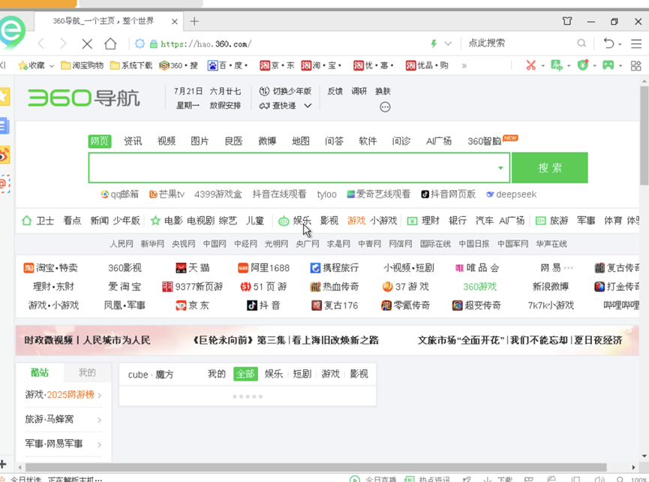Click the horizontal scrollbar at the bottom

pos(316,467)
